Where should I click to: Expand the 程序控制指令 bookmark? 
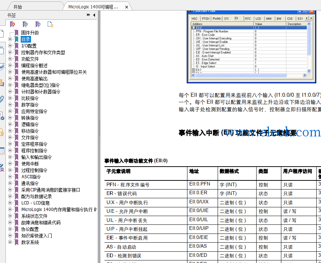coord(10,151)
